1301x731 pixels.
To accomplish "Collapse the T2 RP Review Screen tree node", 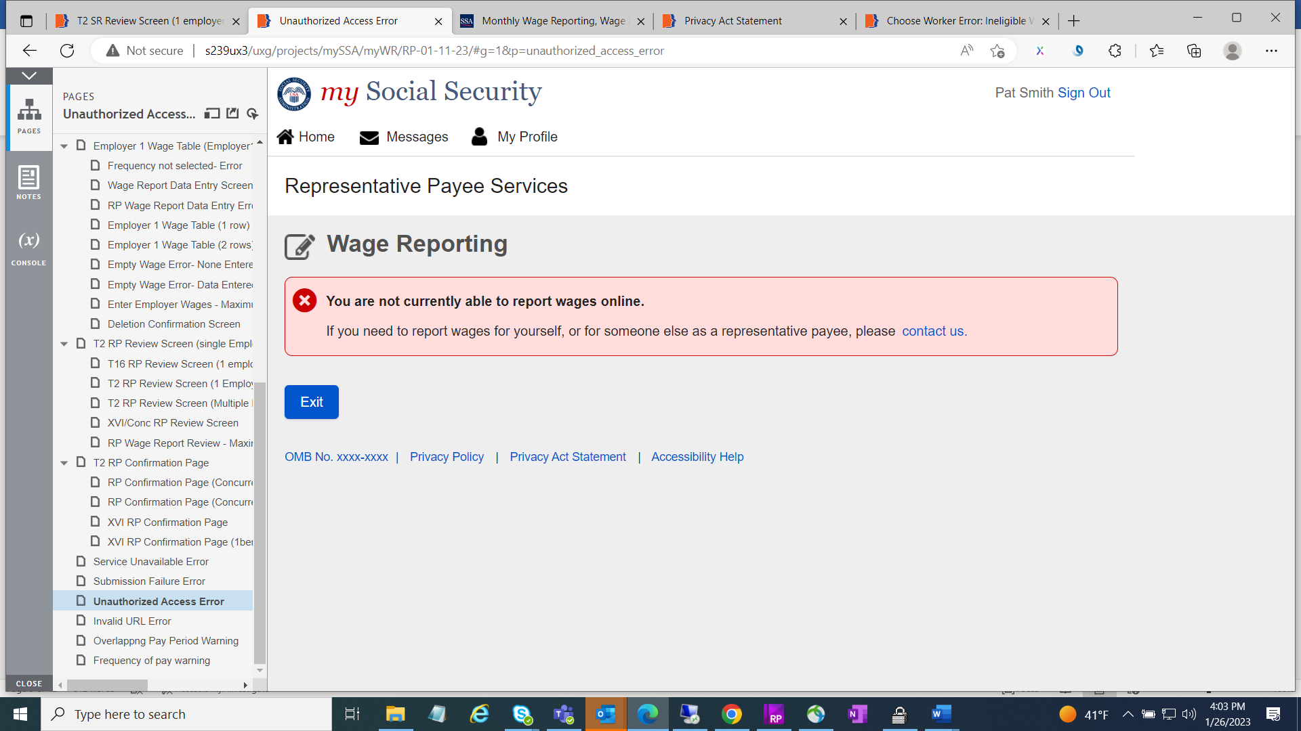I will (64, 344).
